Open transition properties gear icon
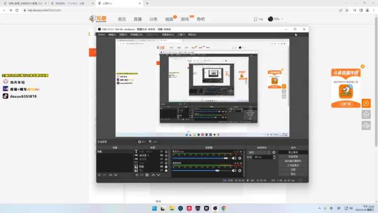 coord(274,152)
